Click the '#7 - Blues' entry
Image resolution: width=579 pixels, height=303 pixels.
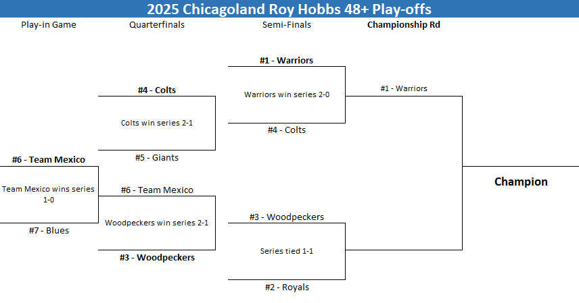click(x=49, y=230)
